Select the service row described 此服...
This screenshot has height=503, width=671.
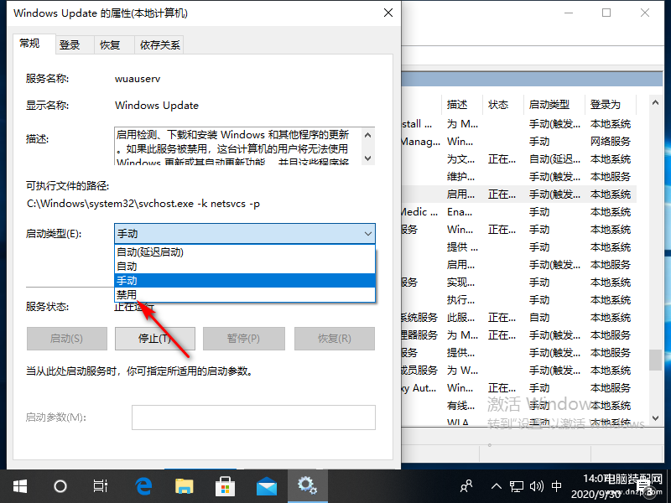[x=518, y=318]
